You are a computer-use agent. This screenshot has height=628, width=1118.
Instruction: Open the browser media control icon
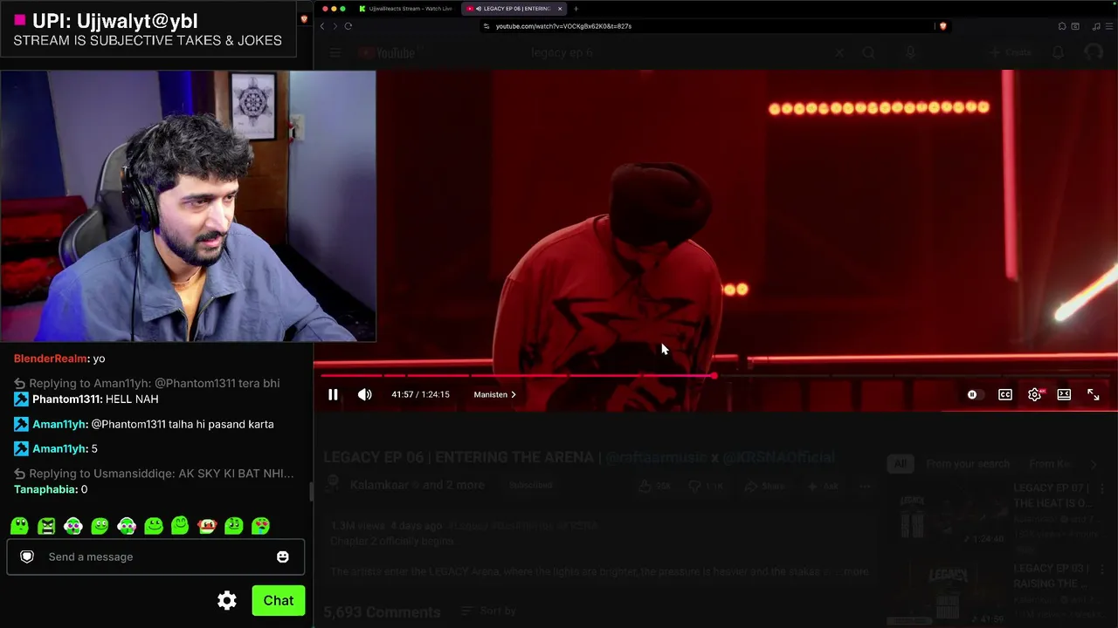(1096, 26)
